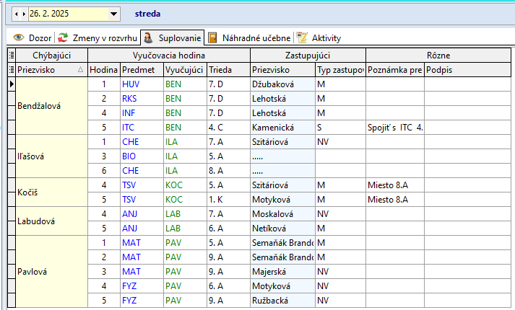Click the Hodina column header
The height and width of the screenshot is (310, 515).
tap(103, 70)
